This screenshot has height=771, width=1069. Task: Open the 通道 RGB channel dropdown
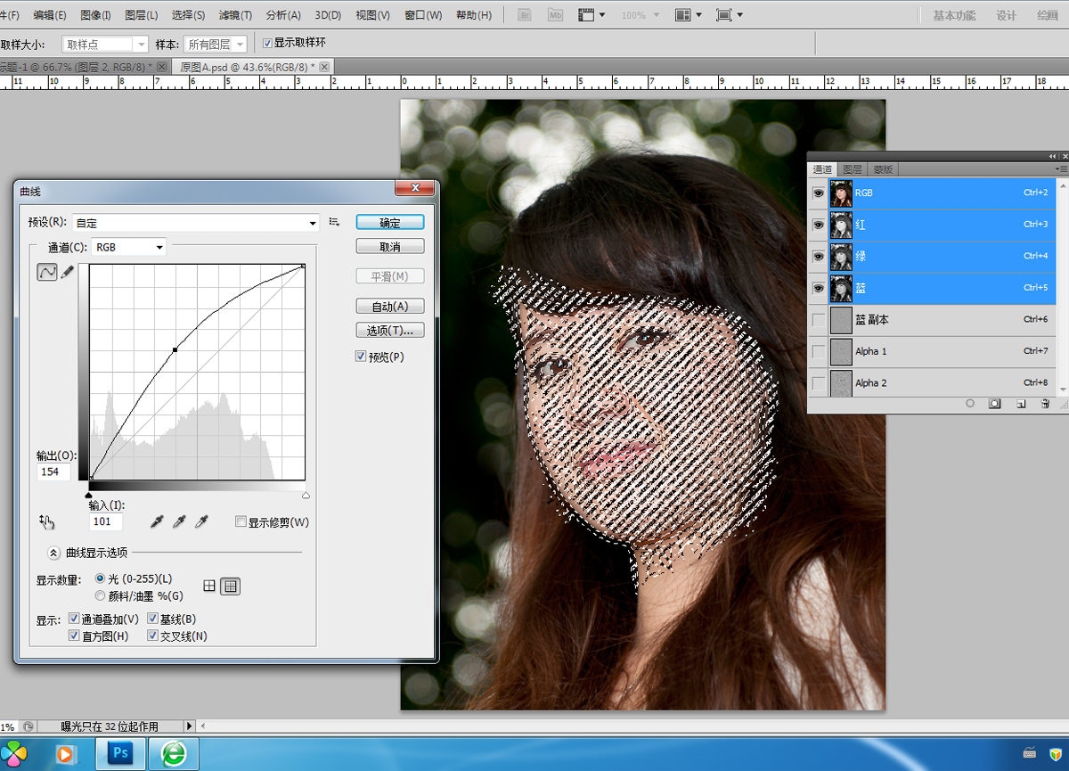click(129, 247)
